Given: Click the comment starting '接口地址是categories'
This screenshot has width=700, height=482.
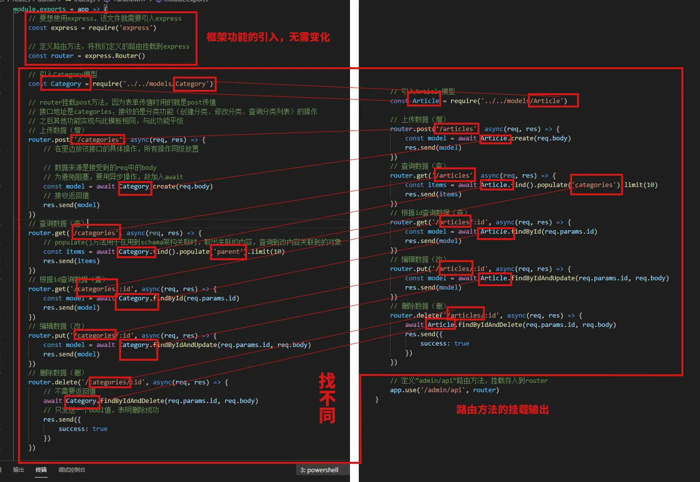Looking at the screenshot, I should tap(173, 112).
